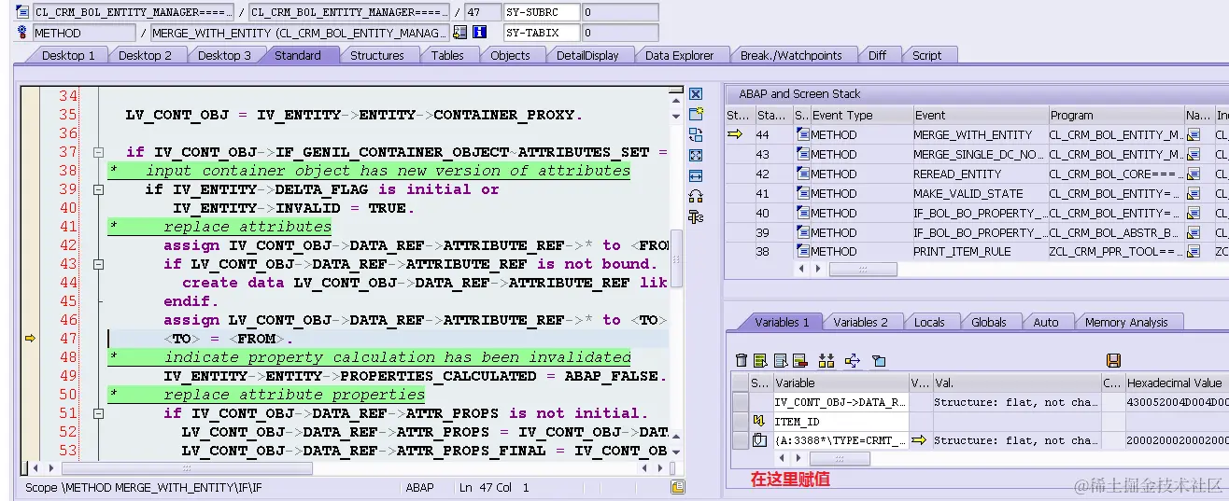Click the navigate-to-source icon after MERGE_WITH_ENTITY field
This screenshot has height=501, width=1229.
(459, 33)
